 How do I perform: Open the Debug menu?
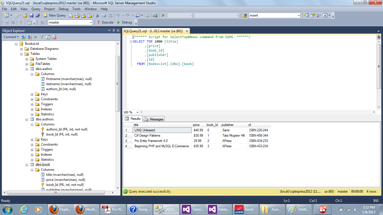click(63, 9)
